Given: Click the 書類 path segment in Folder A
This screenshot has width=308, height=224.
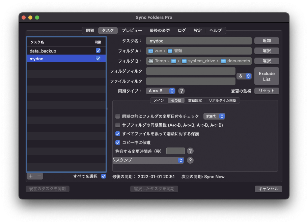Looking at the screenshot, I should coord(178,51).
